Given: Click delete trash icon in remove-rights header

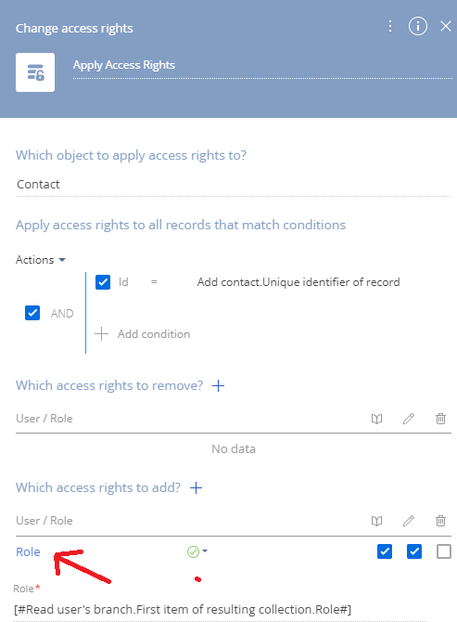Looking at the screenshot, I should [440, 419].
